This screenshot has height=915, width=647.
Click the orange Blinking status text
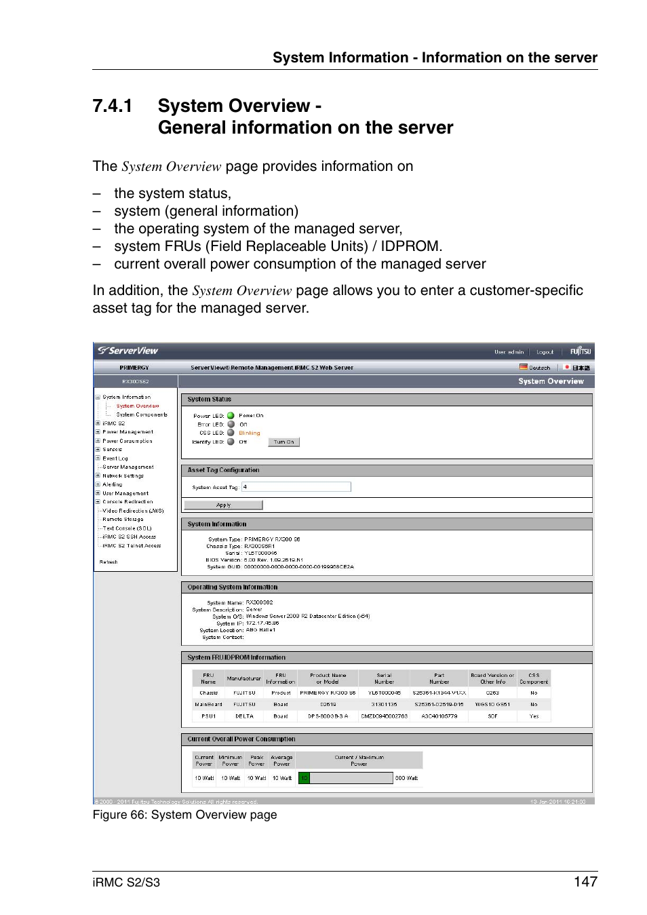[x=250, y=433]
